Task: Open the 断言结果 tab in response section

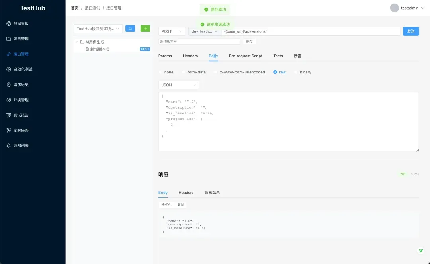Action: (x=212, y=193)
